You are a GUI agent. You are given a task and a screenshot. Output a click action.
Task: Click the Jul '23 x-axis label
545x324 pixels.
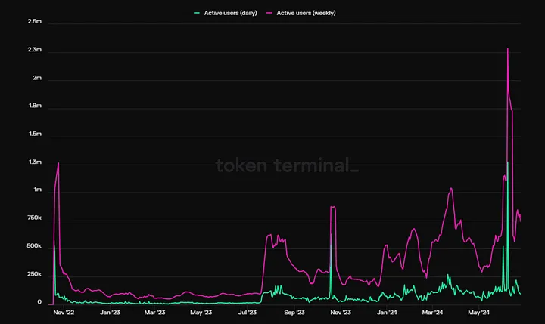[x=248, y=312]
